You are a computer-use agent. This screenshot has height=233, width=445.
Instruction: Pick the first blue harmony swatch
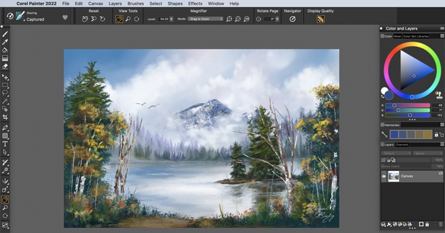(394, 134)
